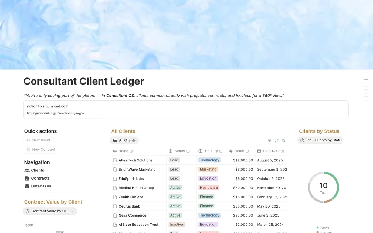
Task: Open the Start Date column header menu
Action: pos(271,151)
